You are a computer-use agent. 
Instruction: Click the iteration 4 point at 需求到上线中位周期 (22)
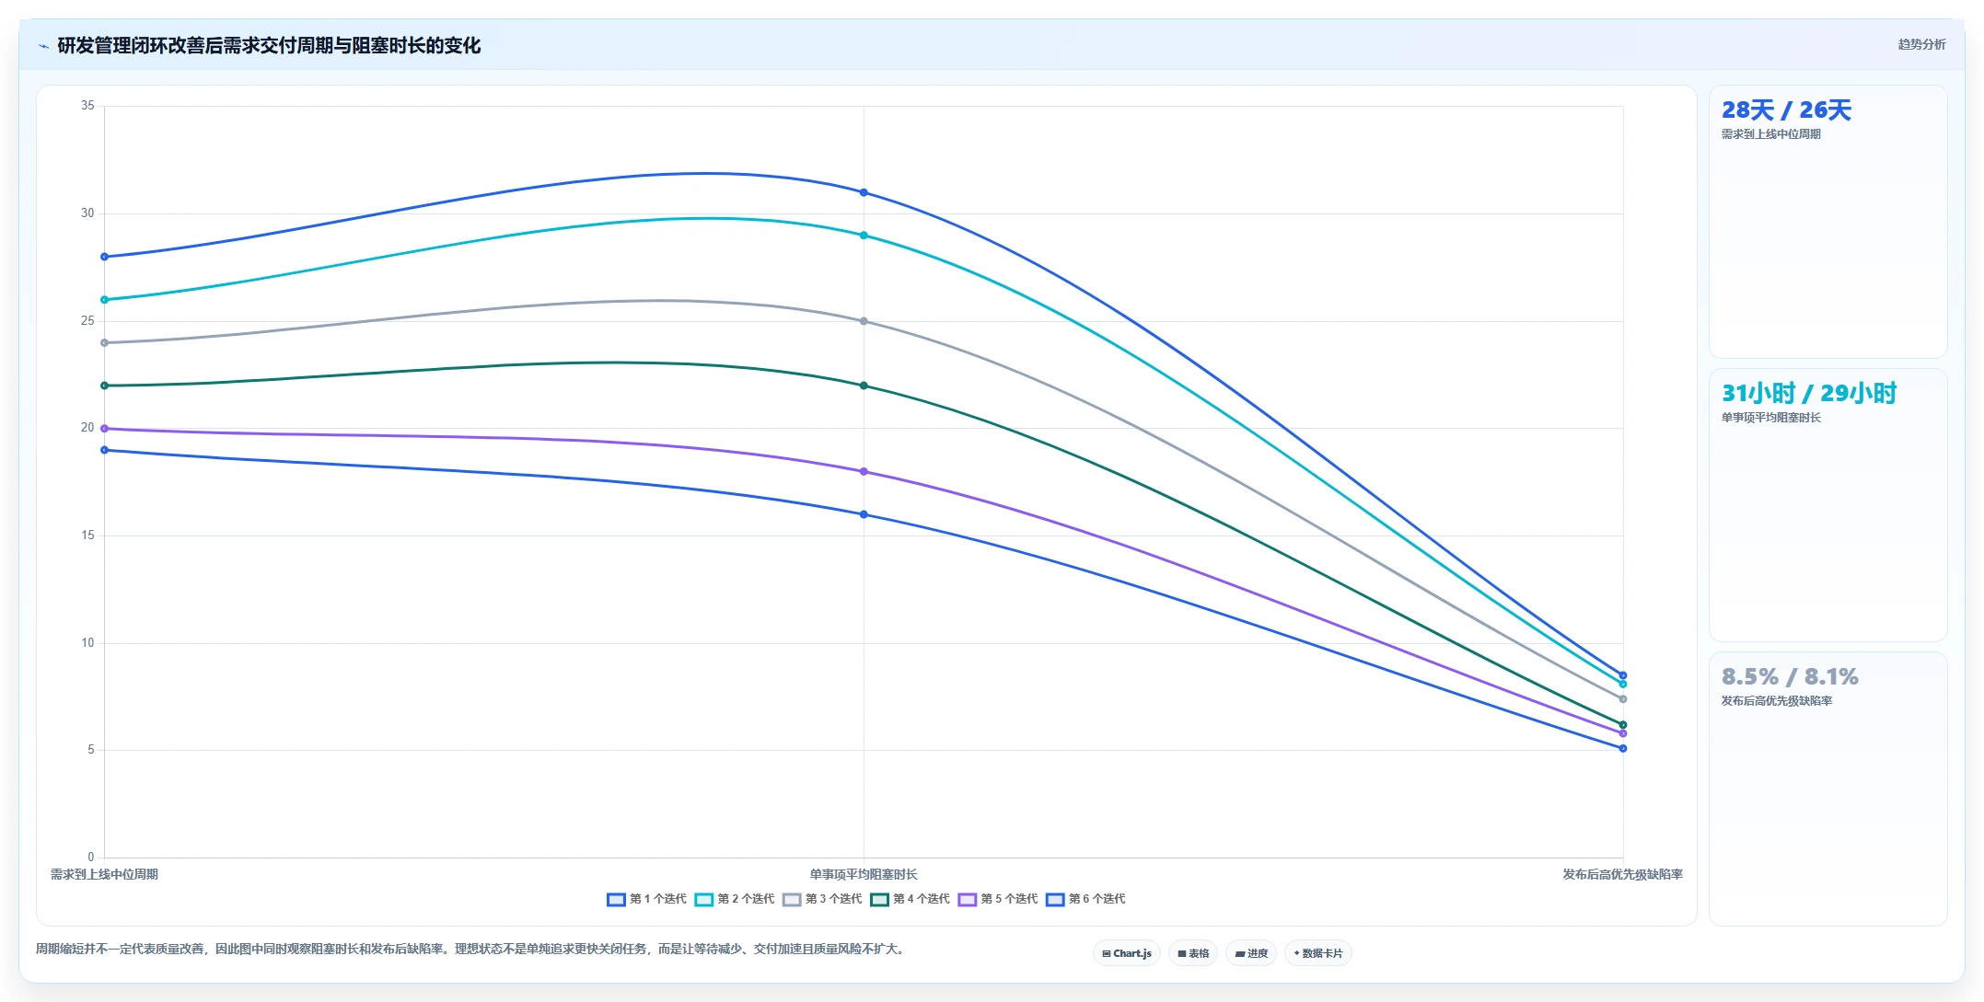pyautogui.click(x=104, y=386)
